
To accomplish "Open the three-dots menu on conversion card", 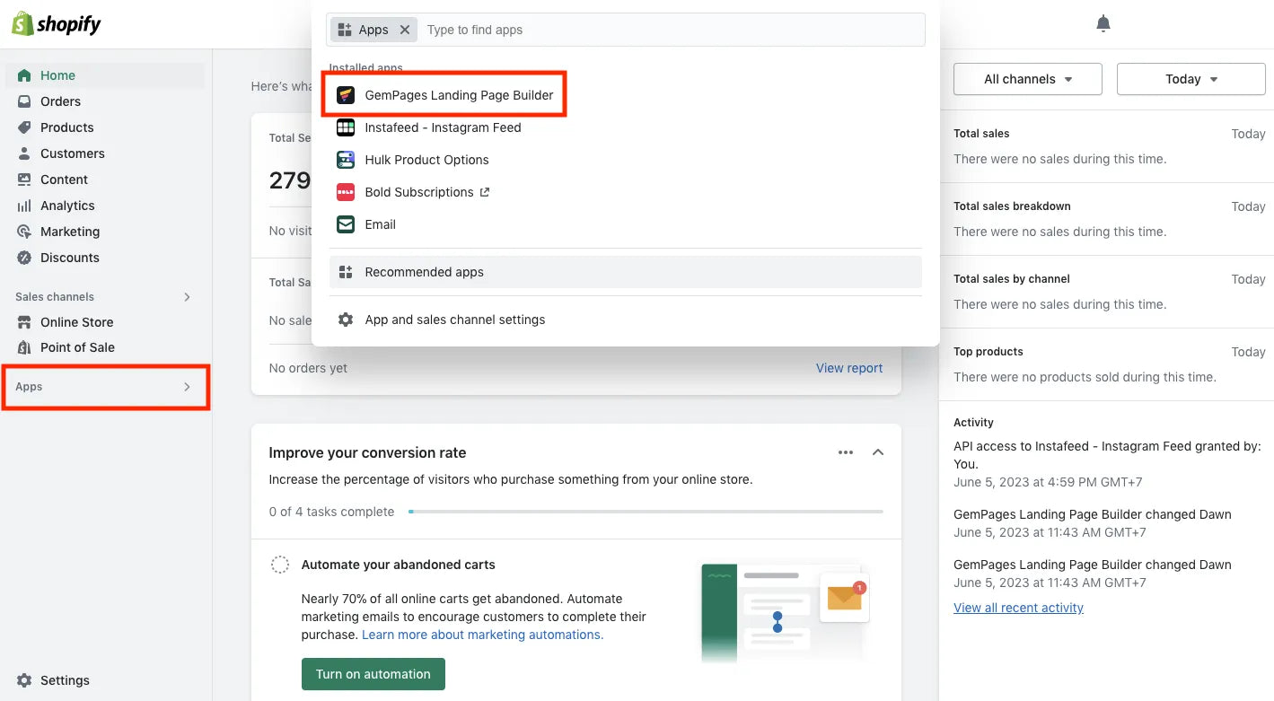I will (846, 452).
